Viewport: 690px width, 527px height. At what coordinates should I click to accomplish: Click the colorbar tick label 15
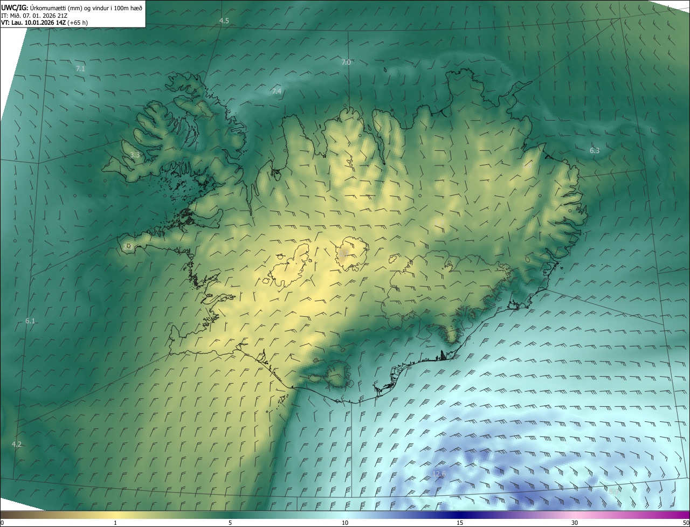[x=460, y=523]
